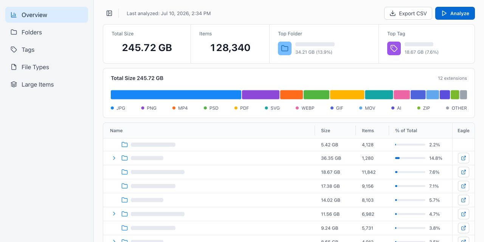The width and height of the screenshot is (484, 242).
Task: Open the 36.35 GB folder in Eagle
Action: click(x=464, y=158)
